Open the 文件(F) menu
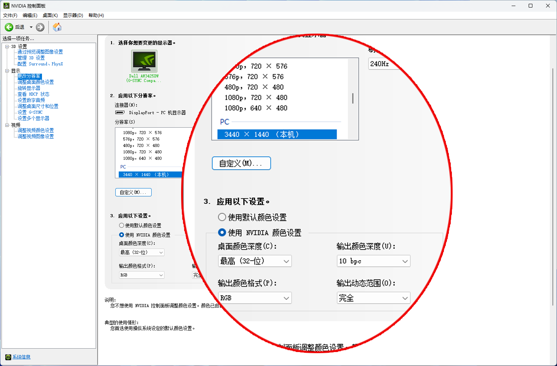557x366 pixels. coord(10,15)
